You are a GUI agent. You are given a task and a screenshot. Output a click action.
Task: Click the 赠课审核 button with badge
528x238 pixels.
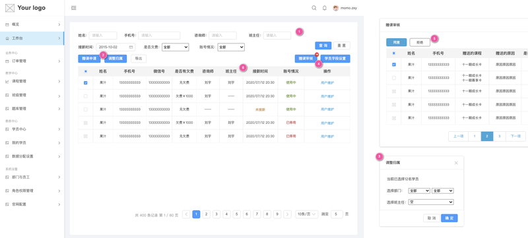[x=306, y=59]
